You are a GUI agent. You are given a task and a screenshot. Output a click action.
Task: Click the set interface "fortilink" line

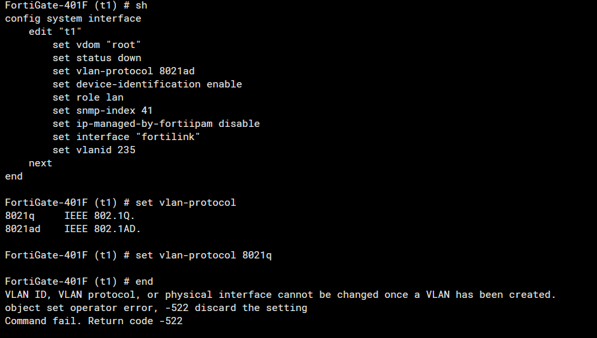(126, 137)
